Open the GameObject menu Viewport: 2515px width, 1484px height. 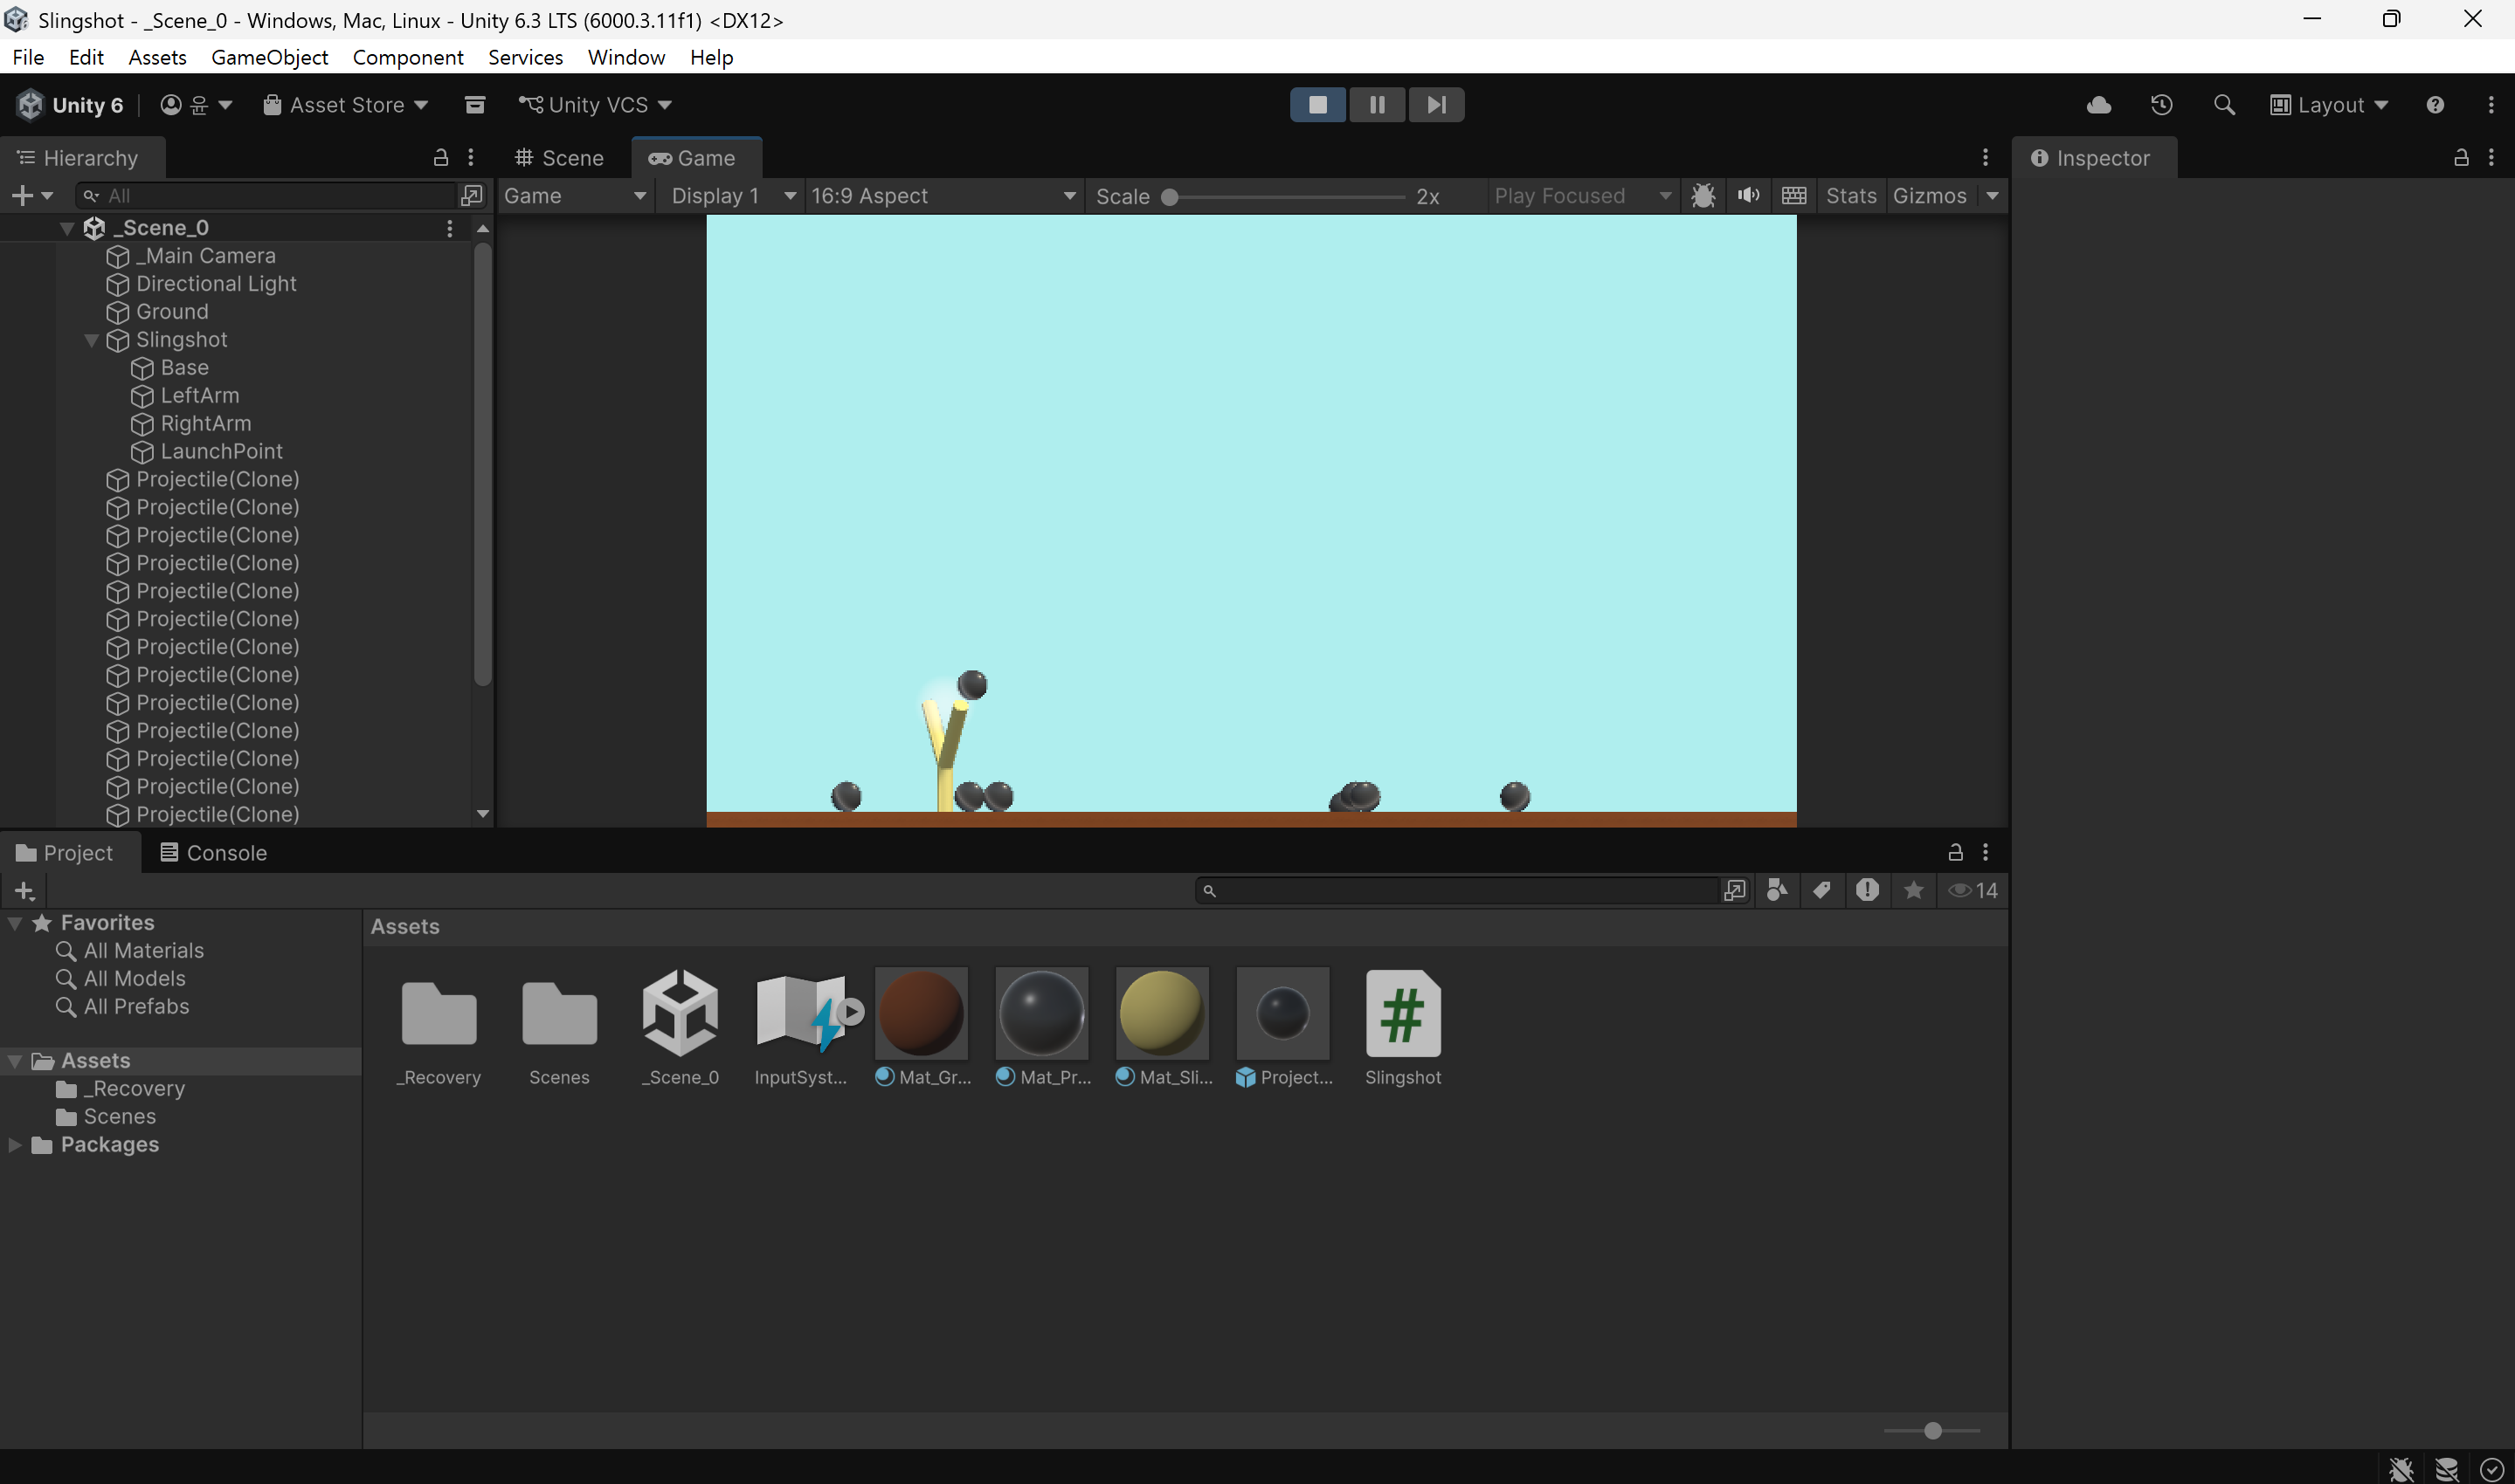269,57
